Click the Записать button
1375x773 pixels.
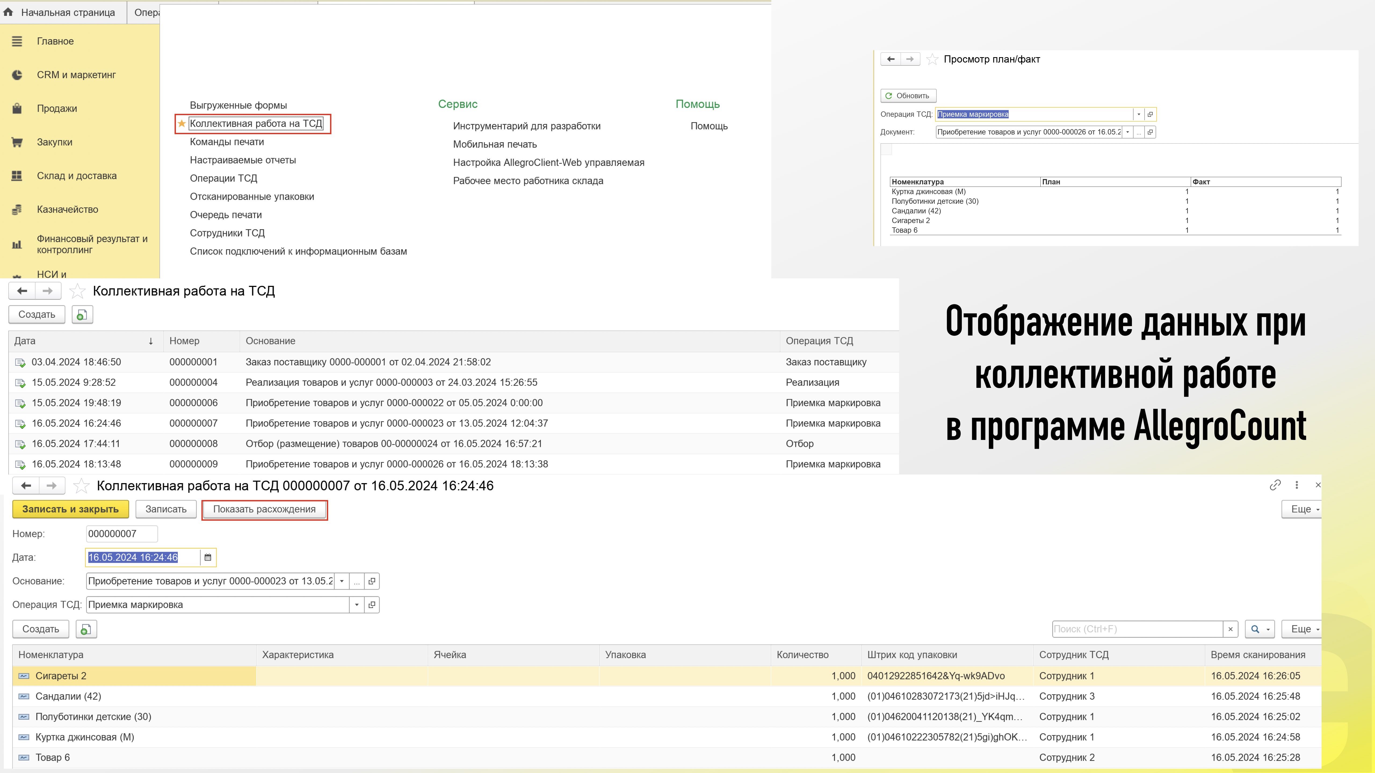pos(166,509)
